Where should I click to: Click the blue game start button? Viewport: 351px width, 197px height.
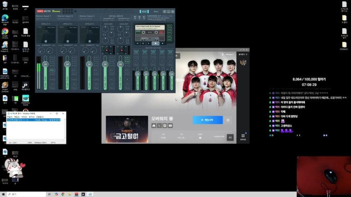(208, 120)
